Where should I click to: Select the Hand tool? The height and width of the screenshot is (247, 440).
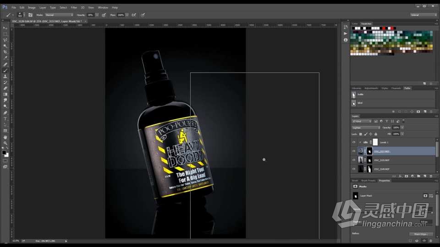[x=5, y=137]
